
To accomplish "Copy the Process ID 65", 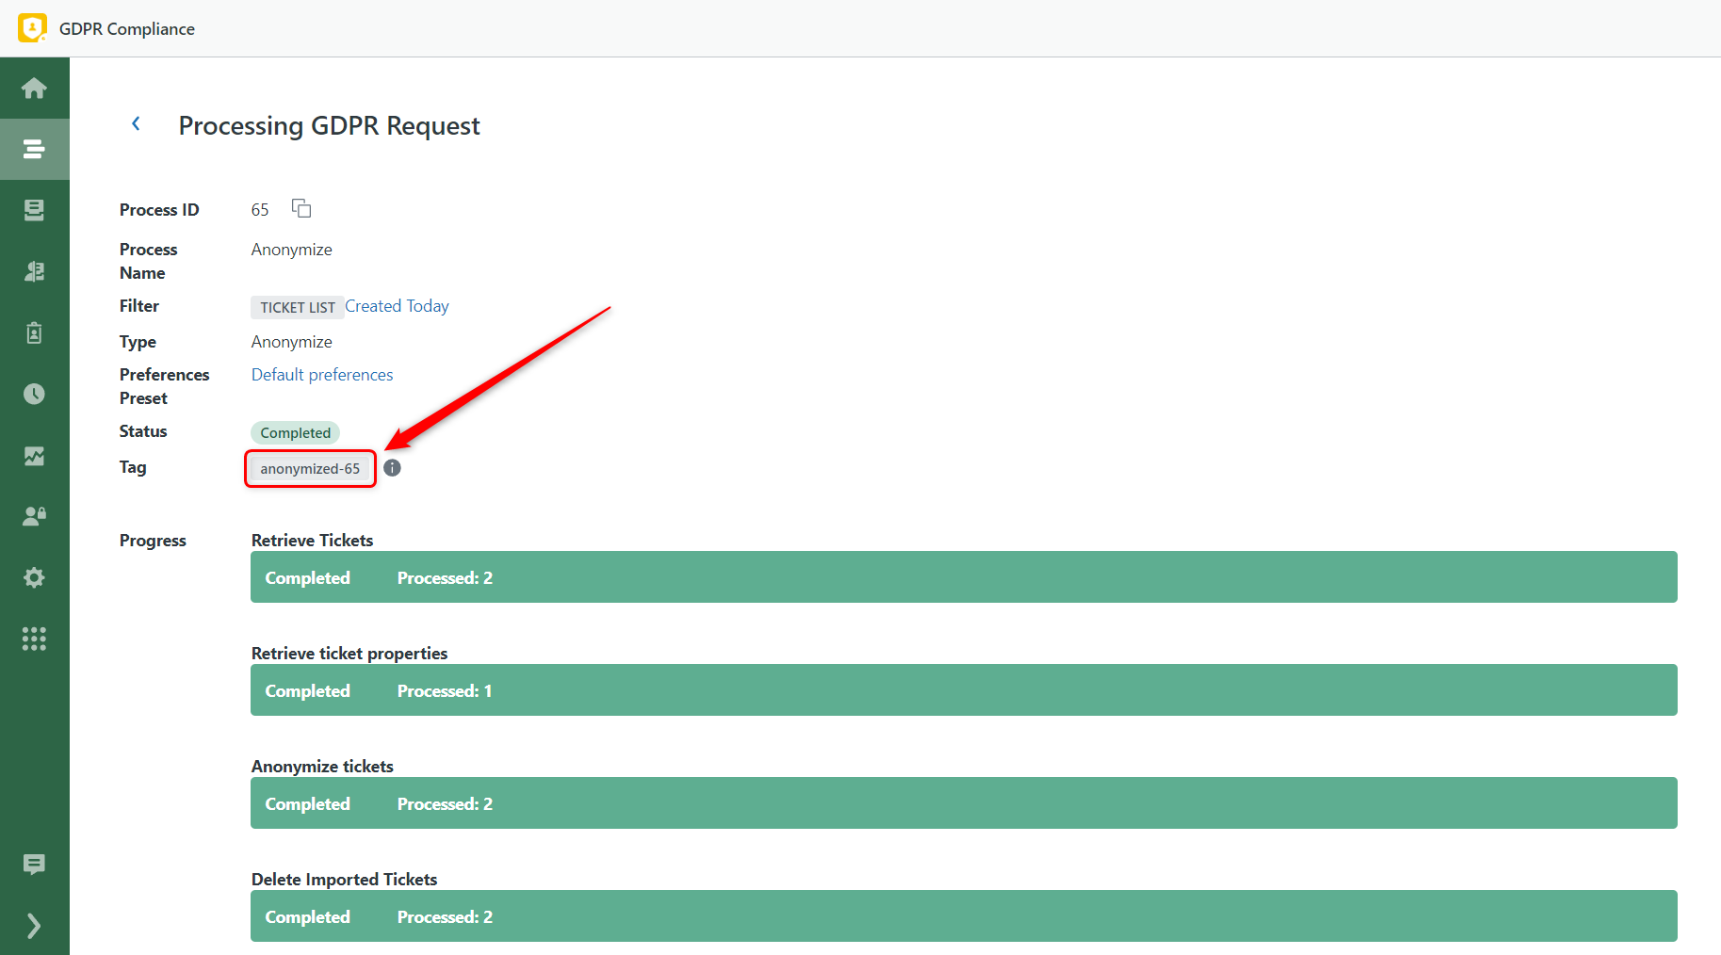I will [301, 208].
